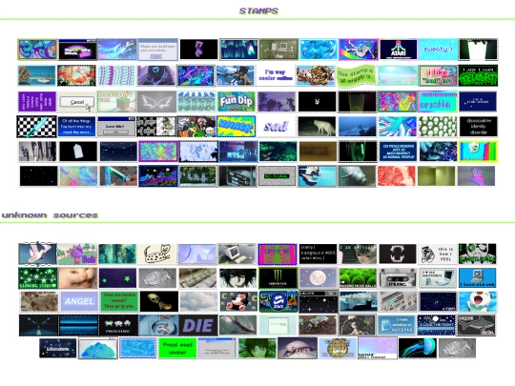Click the marimo moss balls stamp
The height and width of the screenshot is (386, 515).
358,278
